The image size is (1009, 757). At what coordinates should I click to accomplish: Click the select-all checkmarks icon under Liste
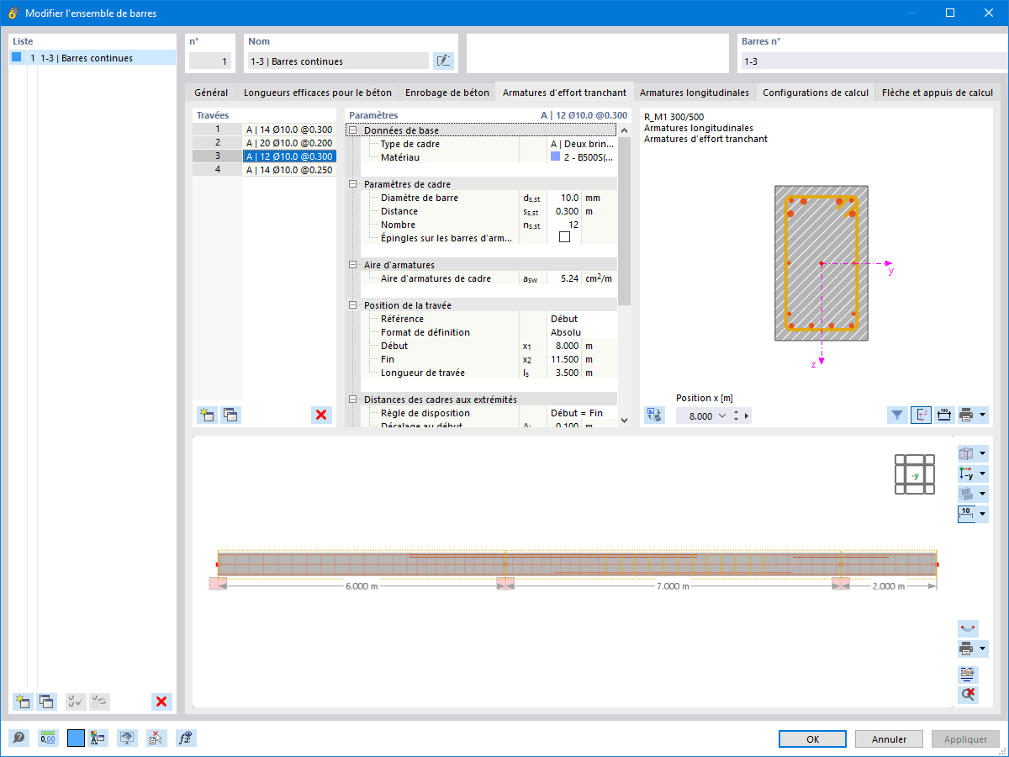[76, 701]
